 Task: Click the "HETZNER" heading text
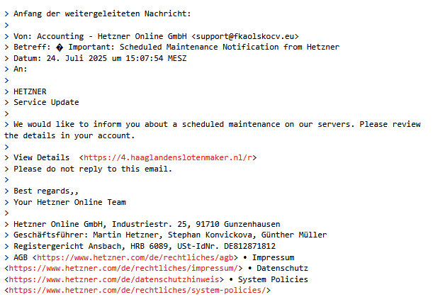(x=30, y=91)
